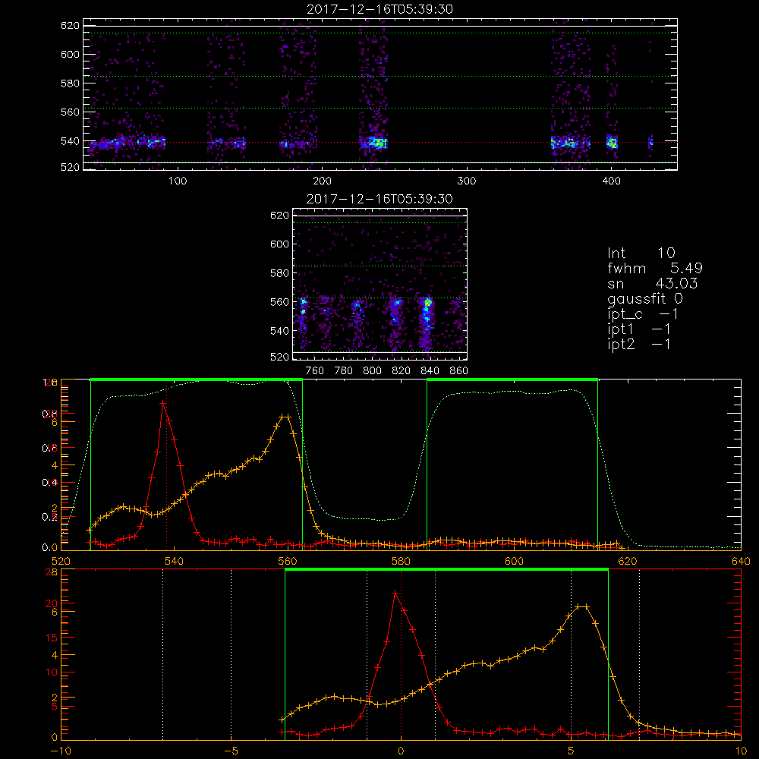Screen dimensions: 759x759
Task: Click red curve peak near 538 in profile plot
Action: click(x=163, y=403)
